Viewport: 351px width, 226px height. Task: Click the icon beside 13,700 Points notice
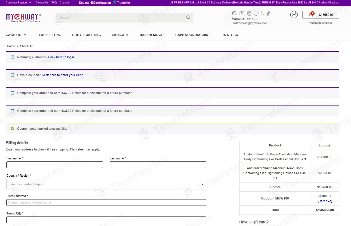point(12,93)
